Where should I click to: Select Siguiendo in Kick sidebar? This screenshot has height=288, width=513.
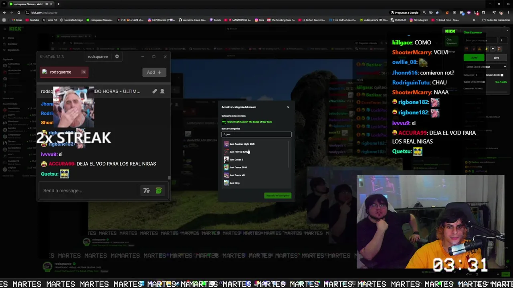coord(11,50)
